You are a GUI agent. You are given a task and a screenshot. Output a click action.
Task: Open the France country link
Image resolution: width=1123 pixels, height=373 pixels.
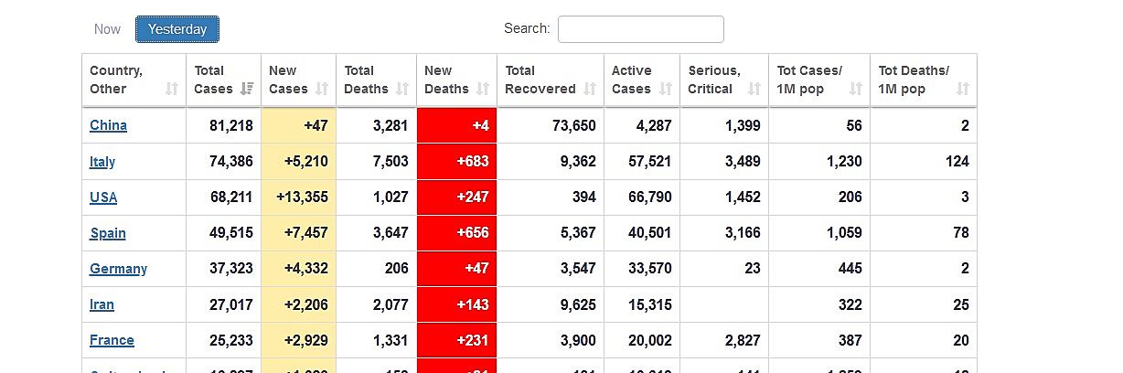112,340
